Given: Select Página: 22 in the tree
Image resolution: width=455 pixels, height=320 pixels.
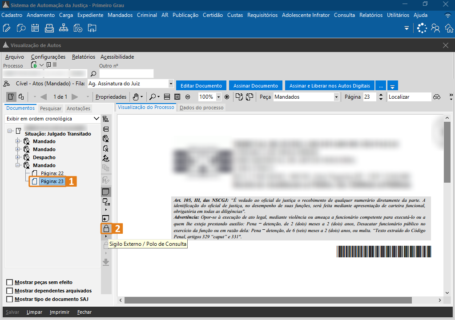Looking at the screenshot, I should click(52, 173).
